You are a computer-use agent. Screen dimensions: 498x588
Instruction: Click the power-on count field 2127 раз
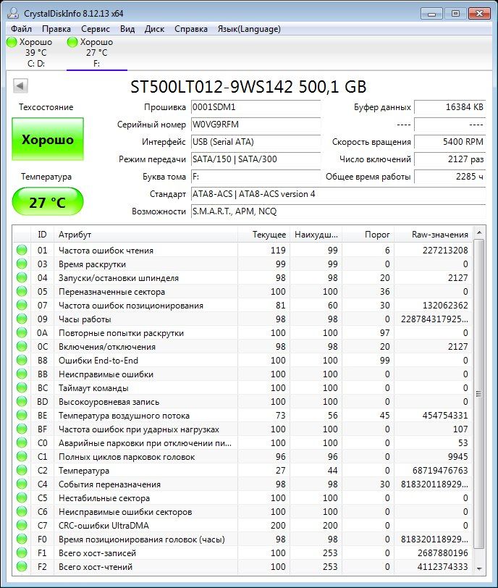pos(450,159)
